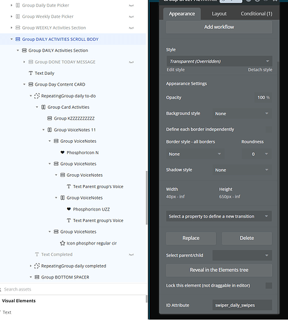This screenshot has height=320, width=288.
Task: Click the column-group icon beside Group Weekly Date Picker
Action: [18, 17]
